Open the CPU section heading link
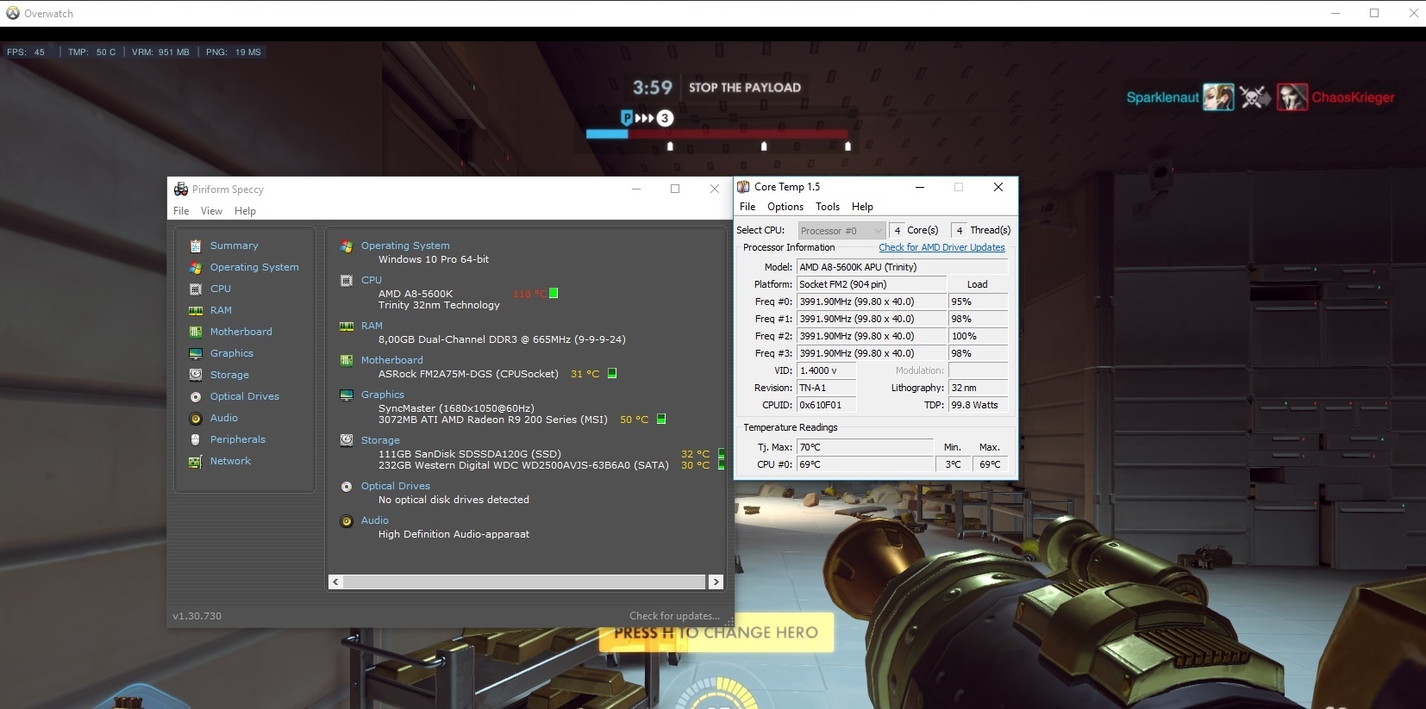1426x709 pixels. click(x=372, y=280)
